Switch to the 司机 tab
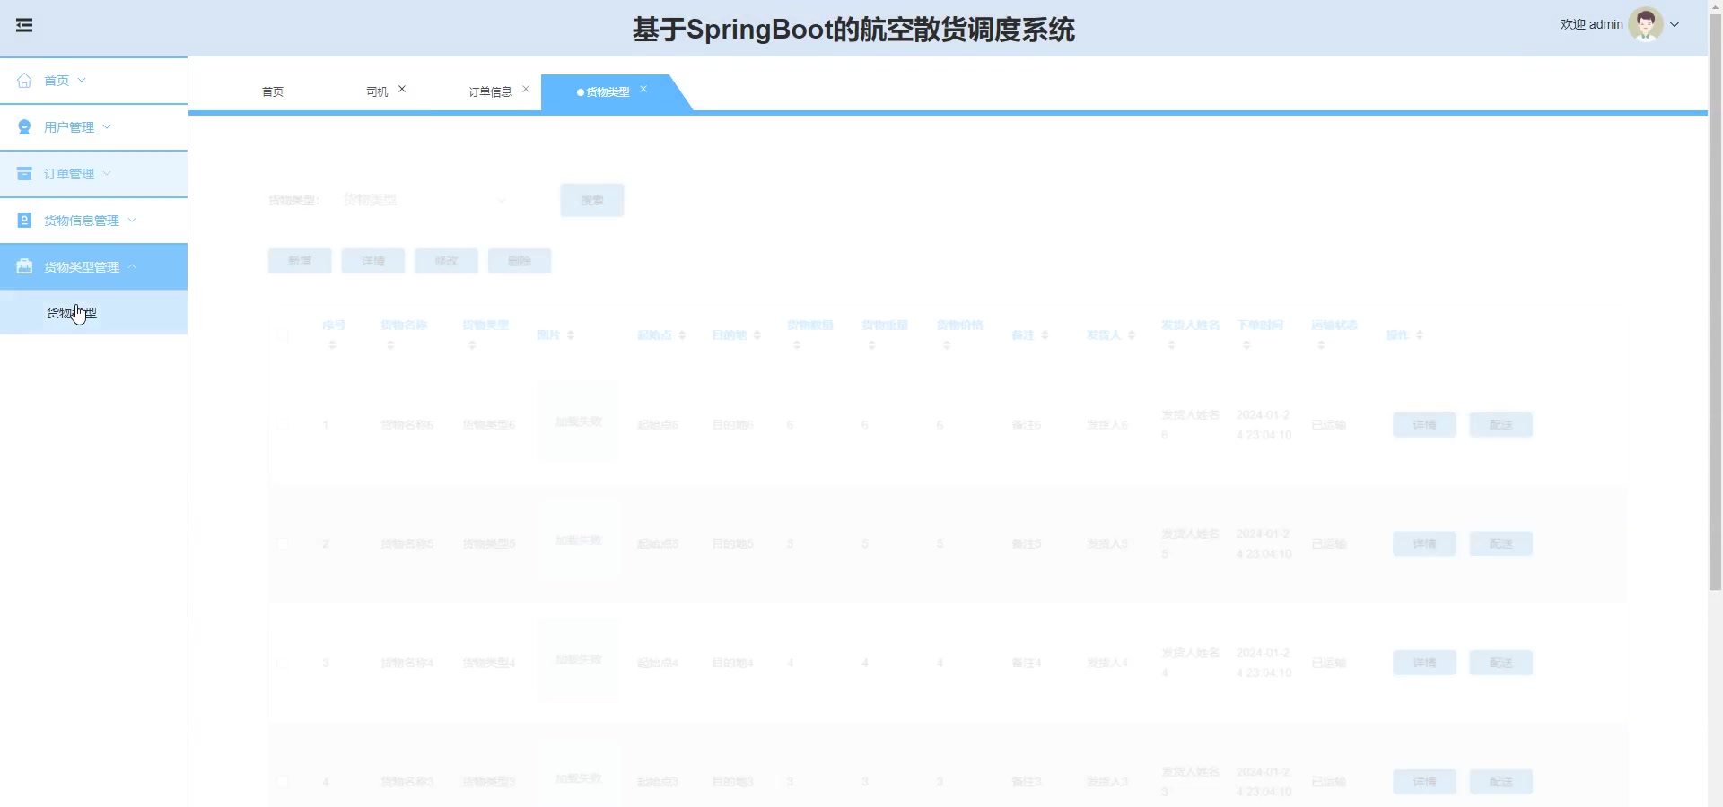 (377, 92)
